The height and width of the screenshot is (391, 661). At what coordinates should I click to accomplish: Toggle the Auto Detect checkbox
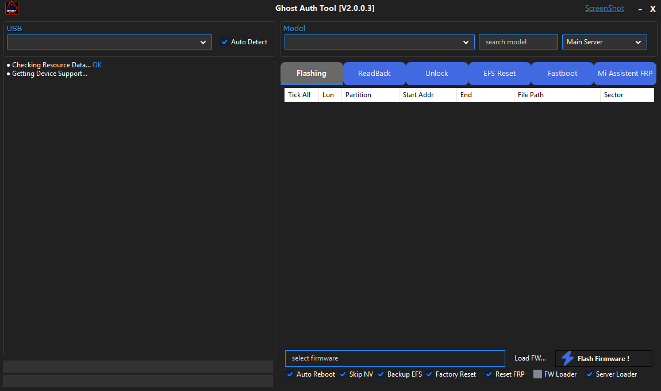click(225, 42)
